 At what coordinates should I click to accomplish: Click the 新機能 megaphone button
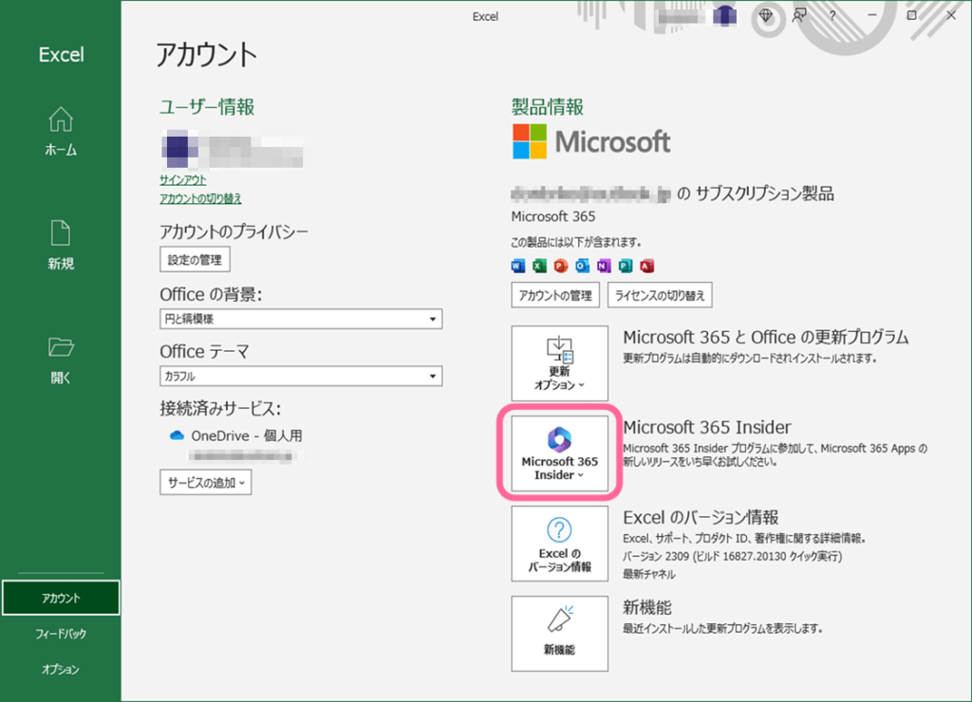[560, 634]
